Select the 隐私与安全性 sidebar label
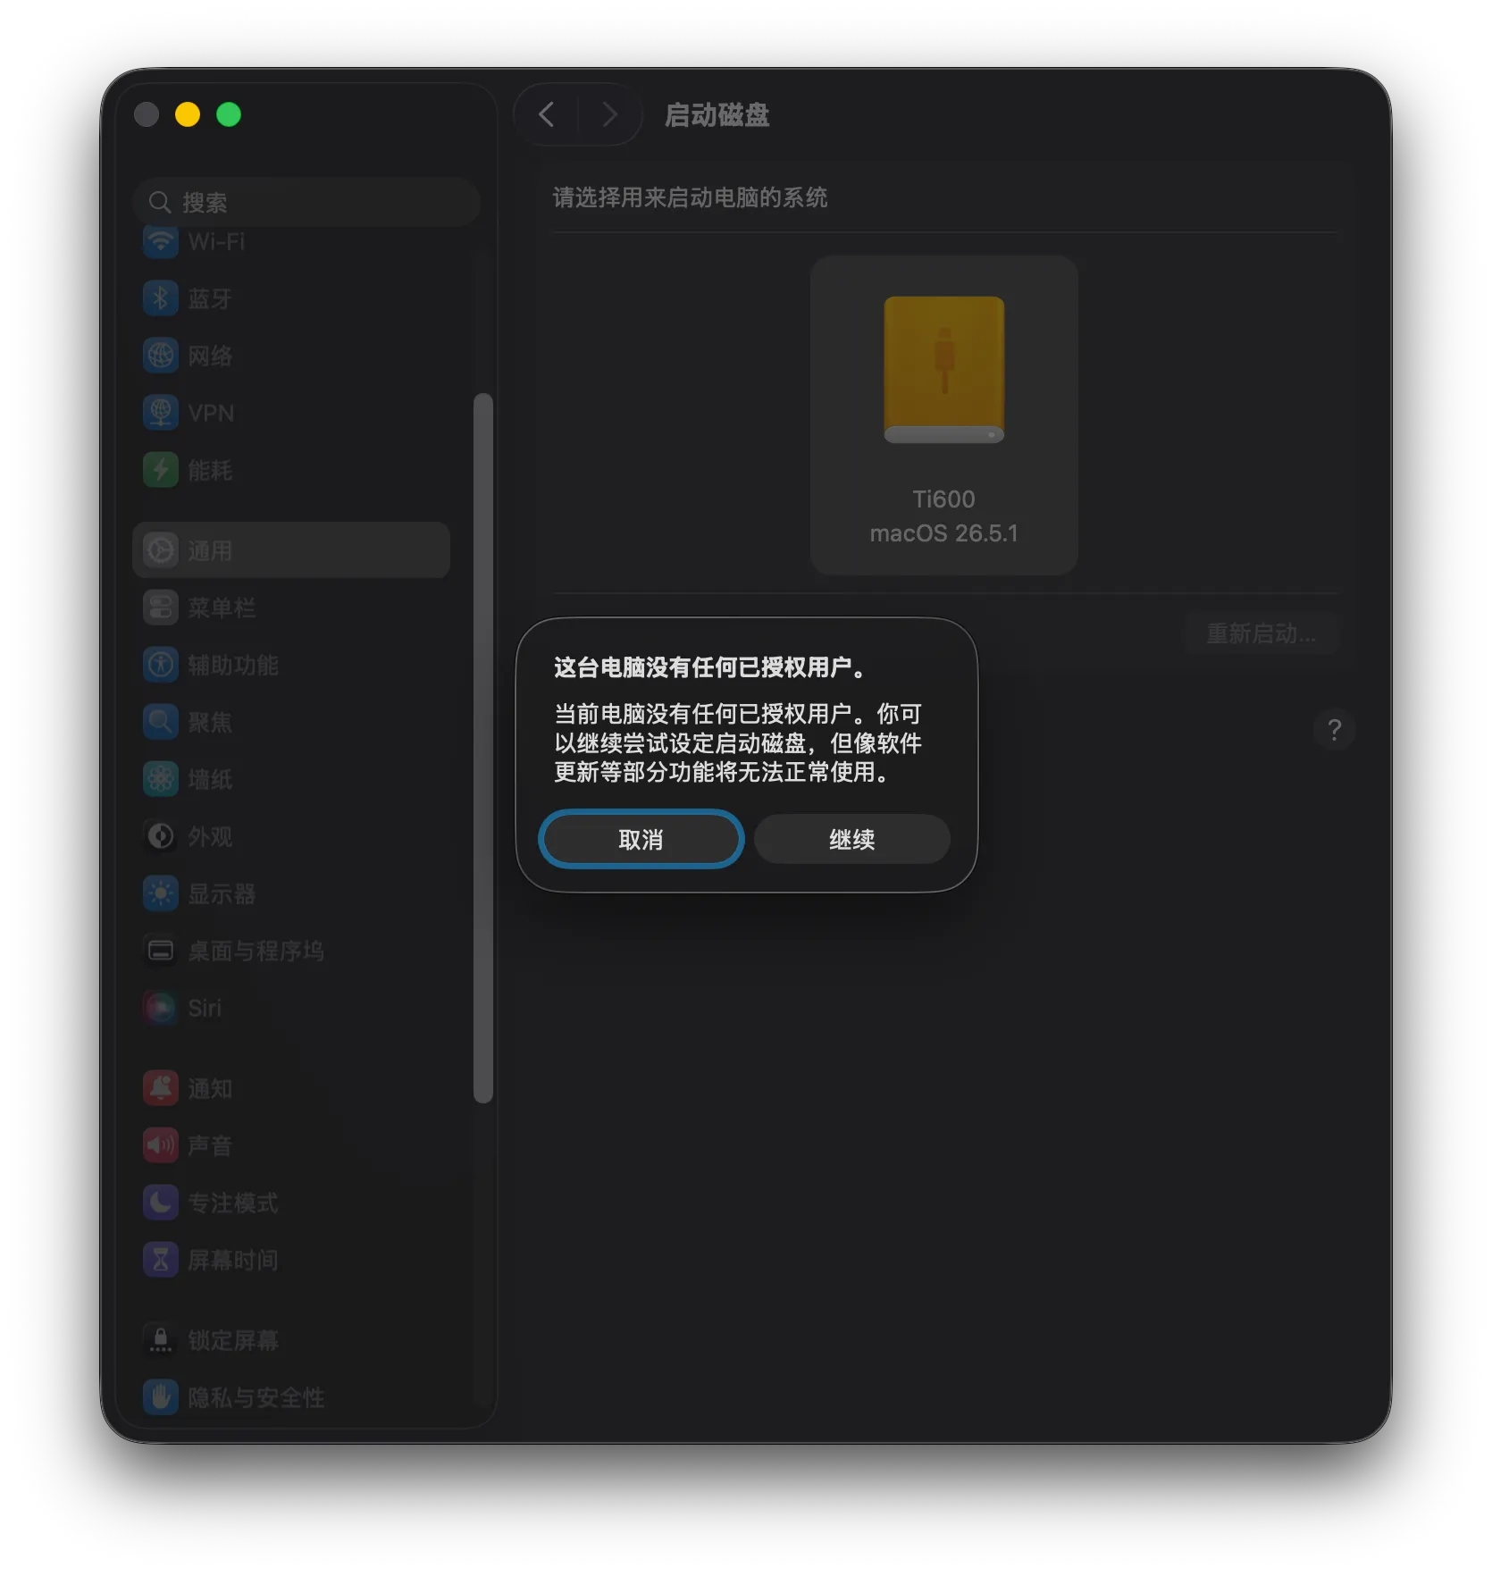1492x1576 pixels. point(256,1398)
